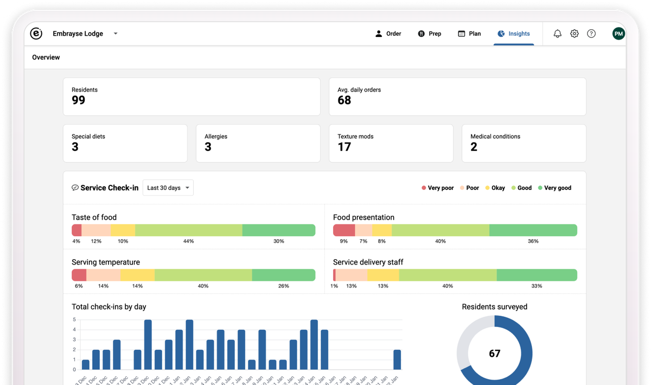Open notifications bell icon
The image size is (651, 385).
pos(557,34)
